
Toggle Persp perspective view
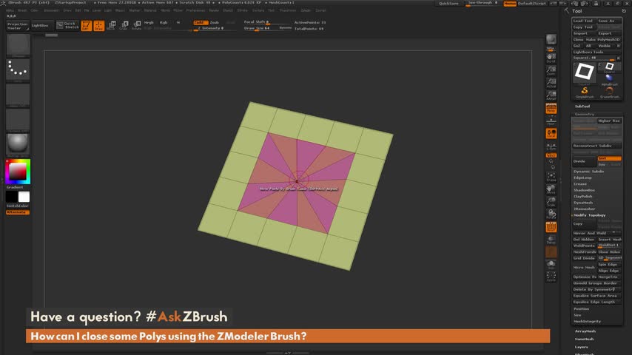click(551, 109)
